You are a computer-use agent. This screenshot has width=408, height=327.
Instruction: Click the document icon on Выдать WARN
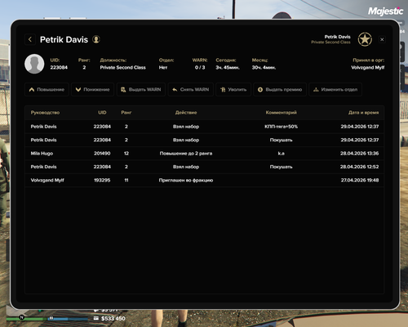[x=123, y=90]
